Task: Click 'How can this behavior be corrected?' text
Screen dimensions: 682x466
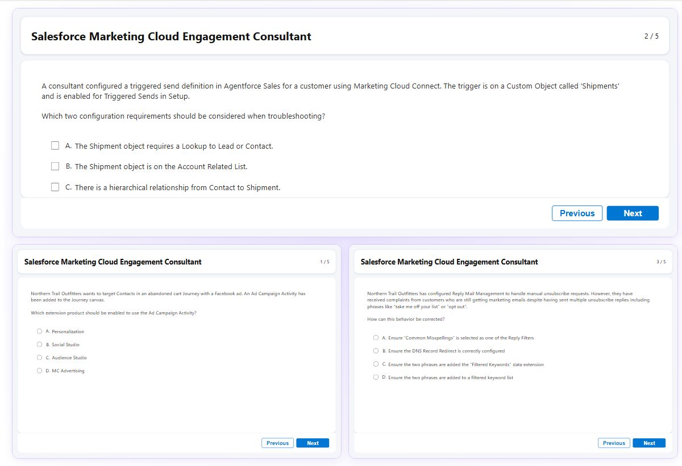Action: point(406,320)
